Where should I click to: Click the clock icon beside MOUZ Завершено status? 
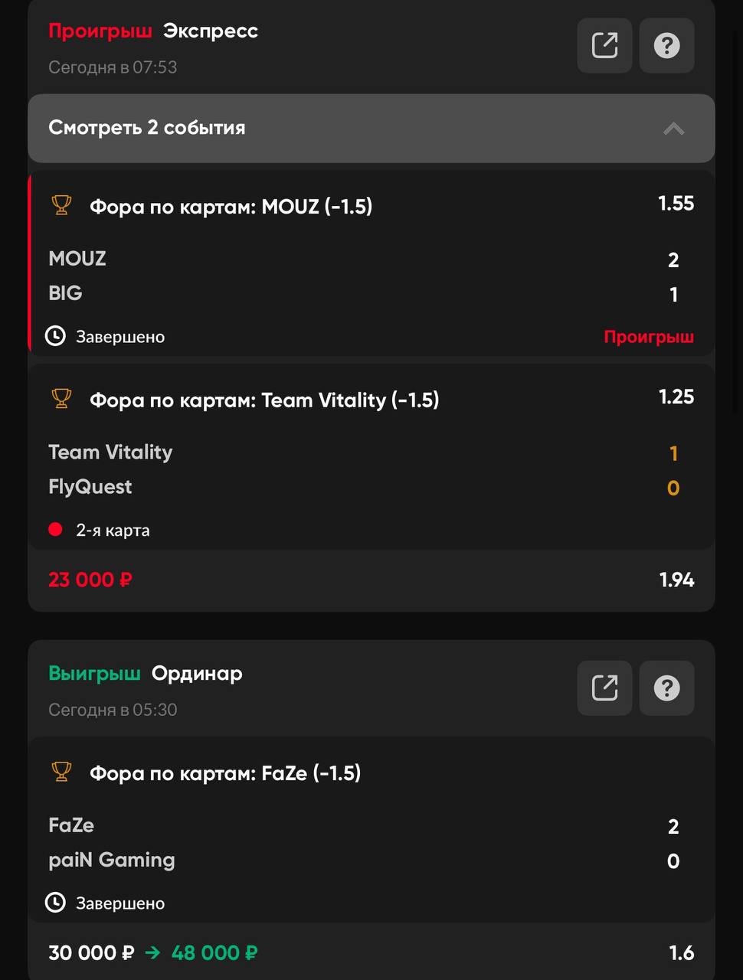tap(55, 335)
